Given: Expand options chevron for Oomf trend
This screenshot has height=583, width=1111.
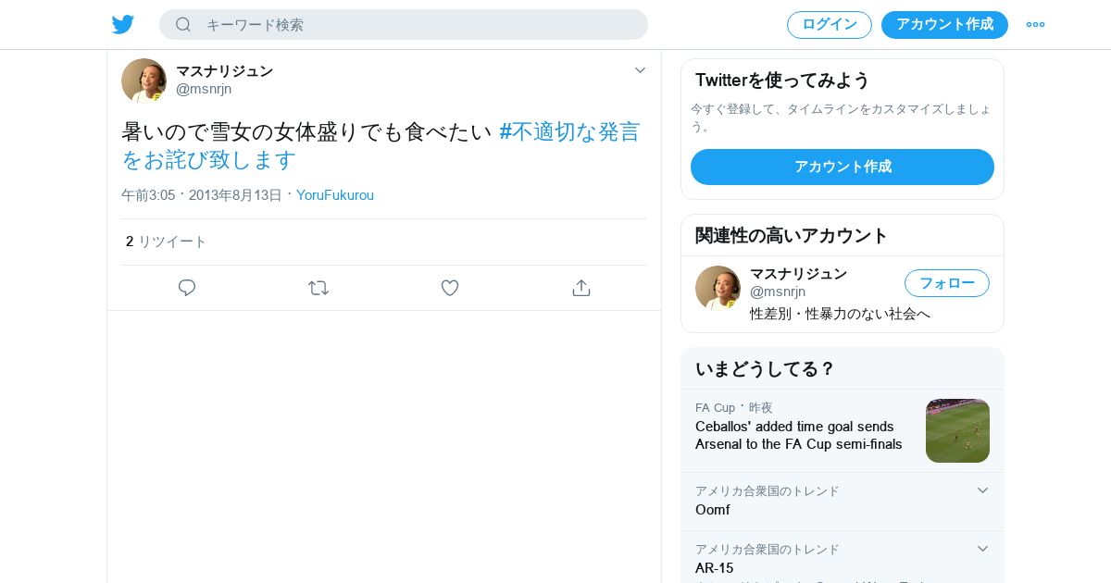Looking at the screenshot, I should pos(982,490).
